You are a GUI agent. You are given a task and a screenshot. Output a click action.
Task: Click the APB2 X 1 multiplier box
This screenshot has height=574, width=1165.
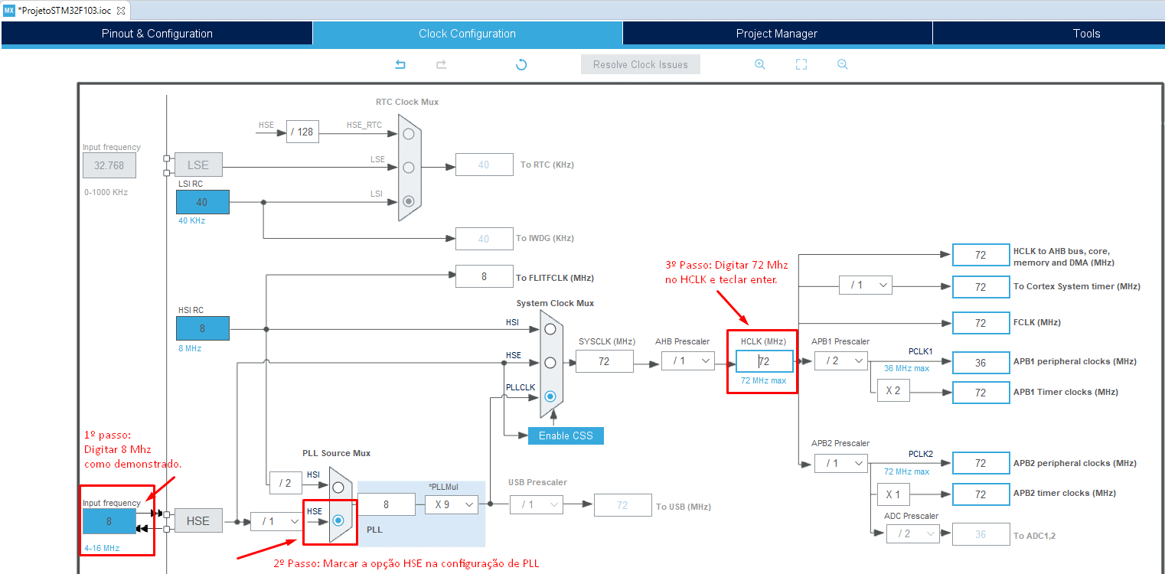point(893,494)
